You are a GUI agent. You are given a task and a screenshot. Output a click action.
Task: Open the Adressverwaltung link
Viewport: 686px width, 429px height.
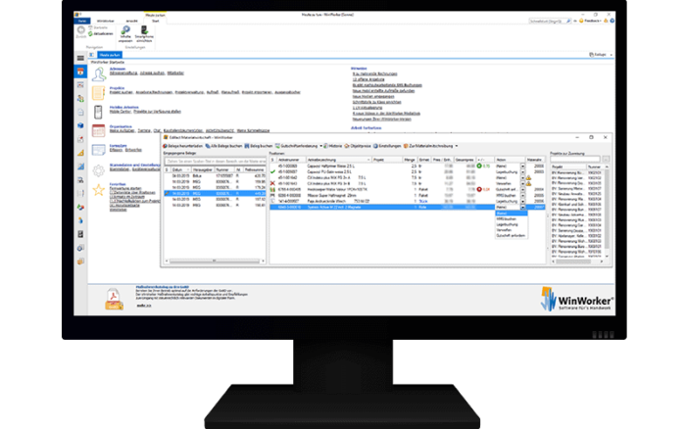123,73
